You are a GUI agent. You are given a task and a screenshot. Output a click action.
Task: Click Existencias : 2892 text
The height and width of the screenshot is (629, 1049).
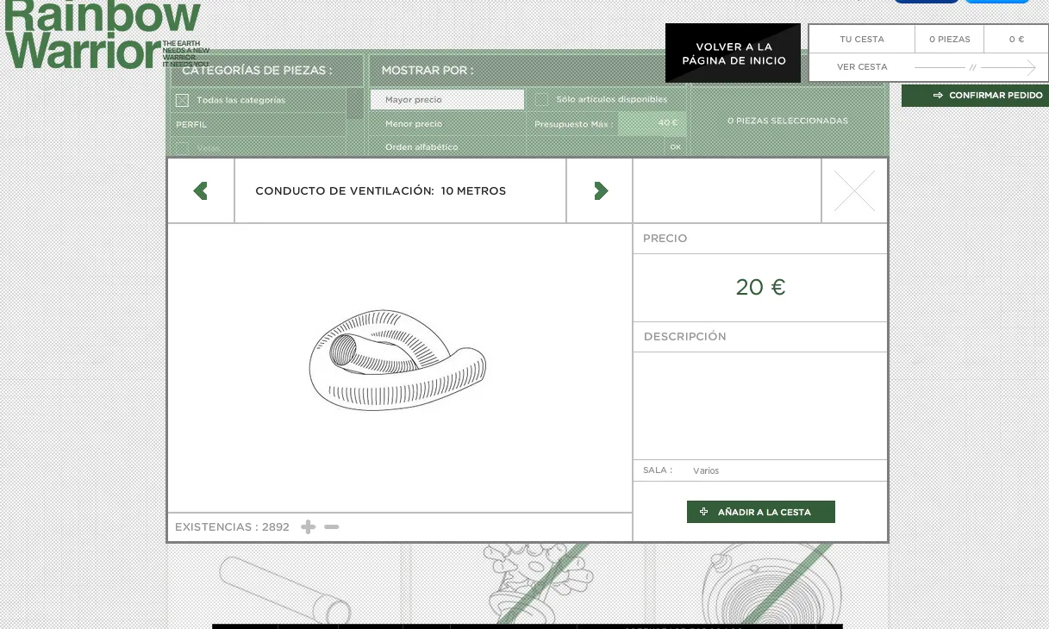pos(232,527)
